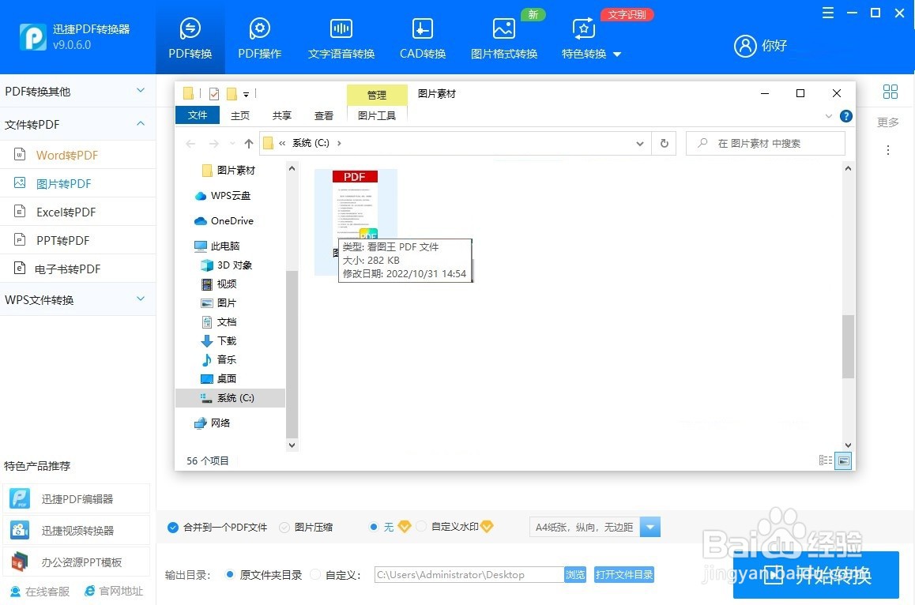Expand the Explorer ribbon chevron
The image size is (915, 605).
(829, 116)
